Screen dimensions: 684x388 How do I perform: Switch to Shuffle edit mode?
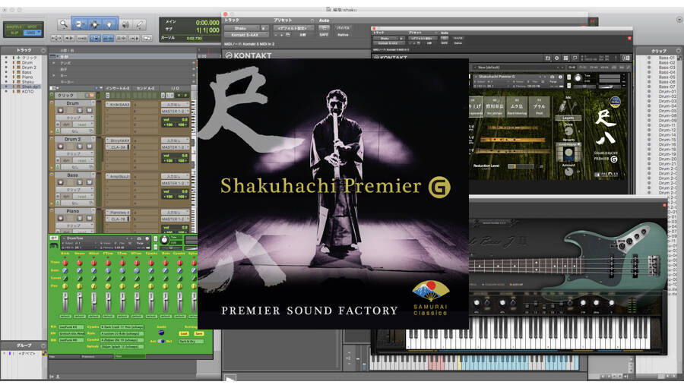pos(14,27)
